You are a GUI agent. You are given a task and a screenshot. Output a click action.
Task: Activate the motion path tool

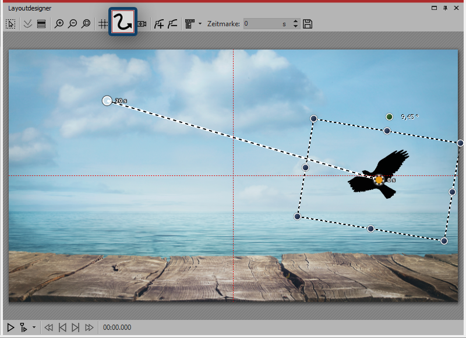[123, 23]
